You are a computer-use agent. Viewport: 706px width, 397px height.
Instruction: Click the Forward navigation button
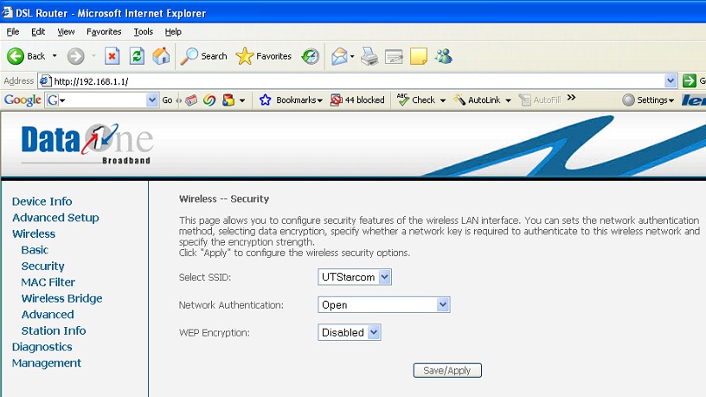tap(75, 56)
